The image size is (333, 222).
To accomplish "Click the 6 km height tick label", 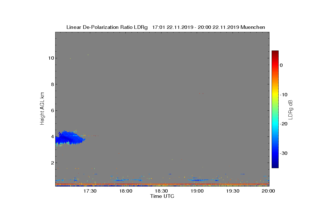I will click(x=52, y=110).
